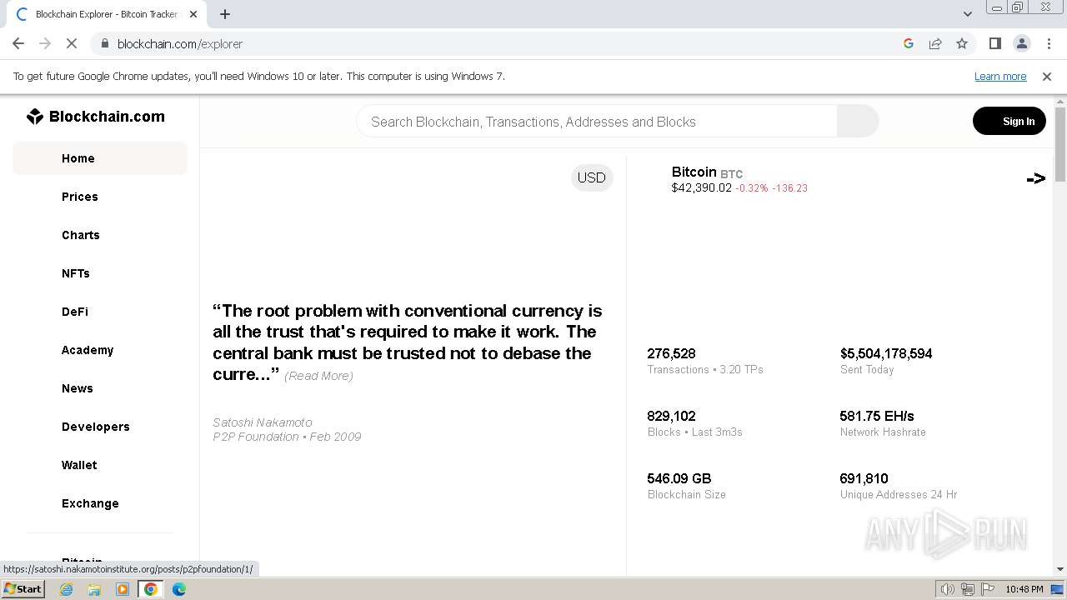Open Exchange in the sidebar
The image size is (1067, 600).
coord(90,503)
